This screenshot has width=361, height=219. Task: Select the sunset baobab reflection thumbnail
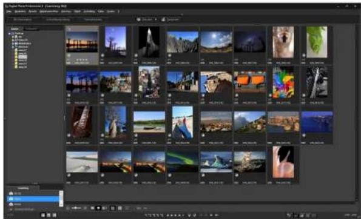pos(82,42)
